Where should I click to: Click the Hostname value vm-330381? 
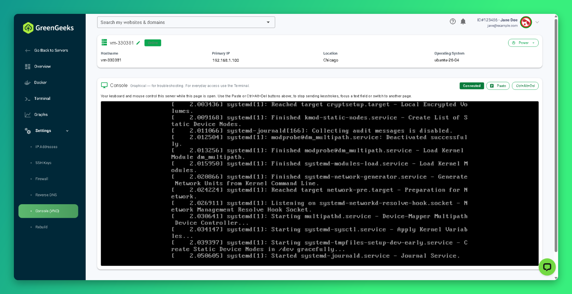click(x=111, y=60)
